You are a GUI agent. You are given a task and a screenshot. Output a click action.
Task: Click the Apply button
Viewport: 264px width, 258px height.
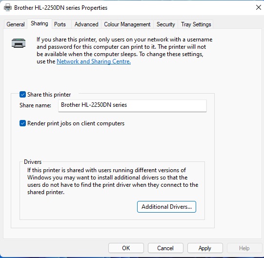coord(205,248)
